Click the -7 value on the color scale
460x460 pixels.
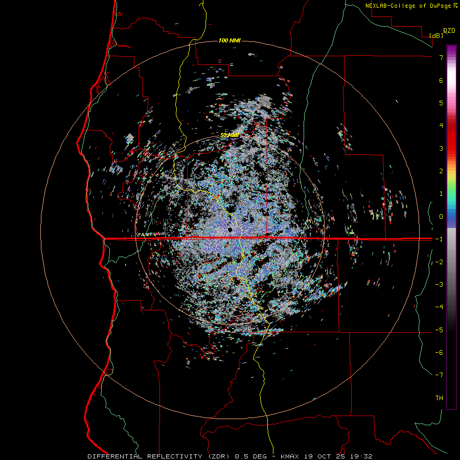[439, 375]
